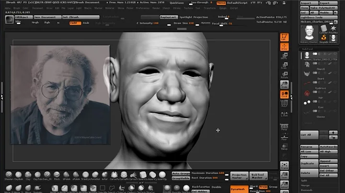Adjust the Z Intensity slider
This screenshot has width=345, height=193.
[x=153, y=24]
